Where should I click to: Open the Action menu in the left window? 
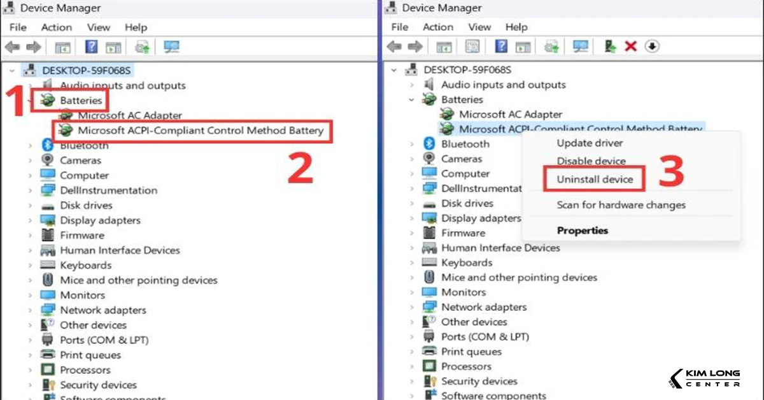click(x=56, y=27)
